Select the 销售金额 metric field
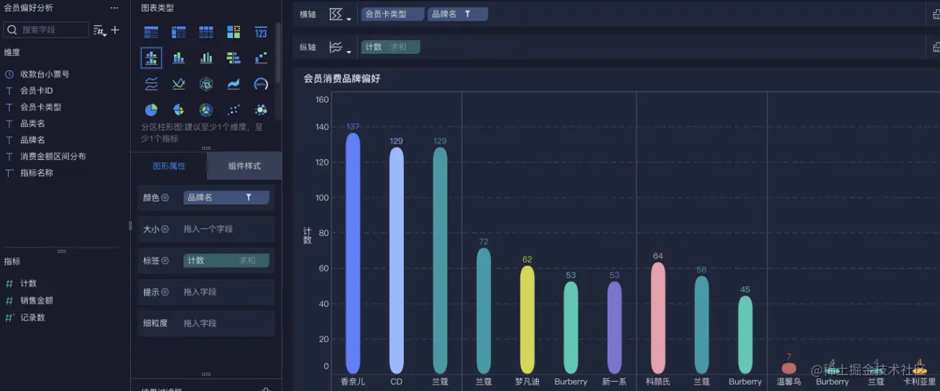 point(37,301)
